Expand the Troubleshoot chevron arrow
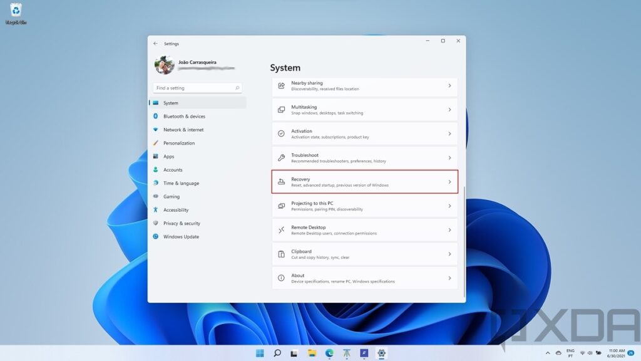This screenshot has height=361, width=641. click(x=449, y=158)
